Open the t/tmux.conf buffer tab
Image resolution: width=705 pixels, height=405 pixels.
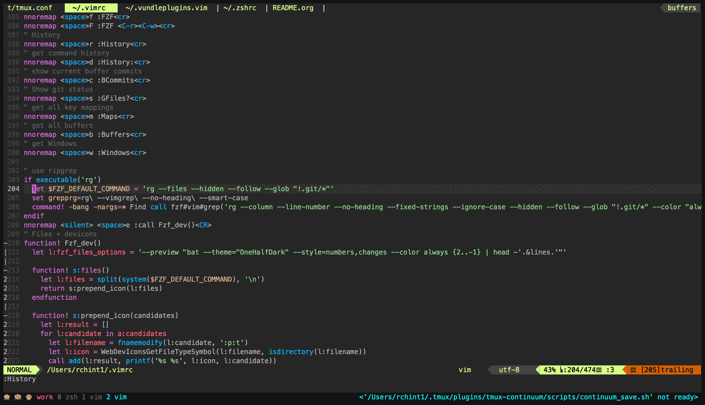[x=30, y=8]
